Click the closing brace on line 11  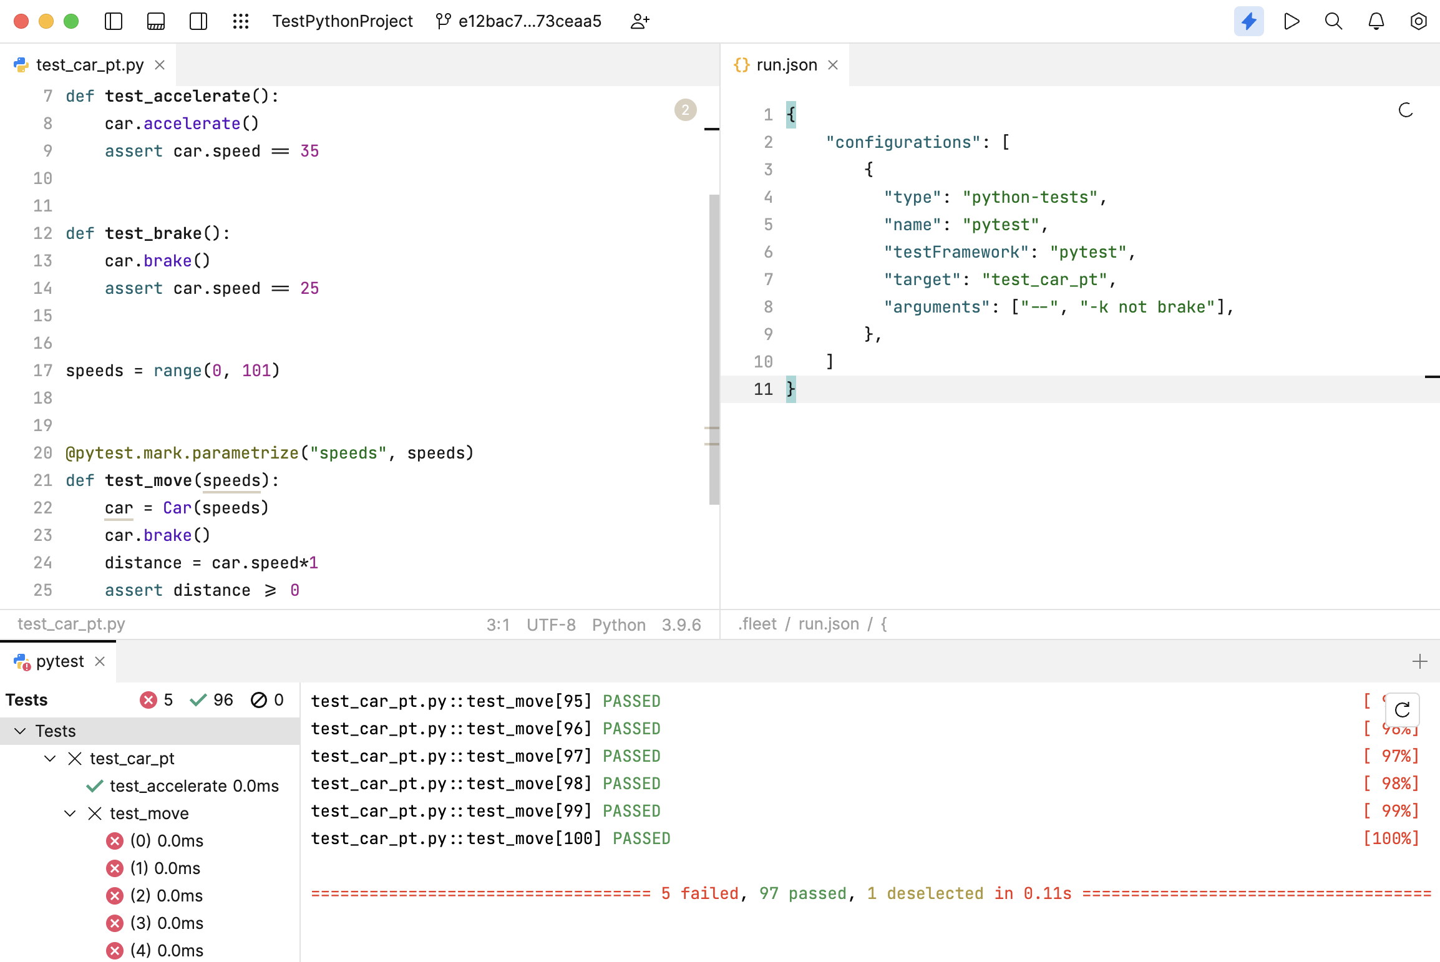point(791,389)
